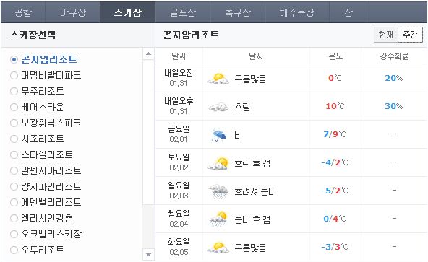Click the 온도 column header
This screenshot has width=428, height=262.
(x=335, y=56)
